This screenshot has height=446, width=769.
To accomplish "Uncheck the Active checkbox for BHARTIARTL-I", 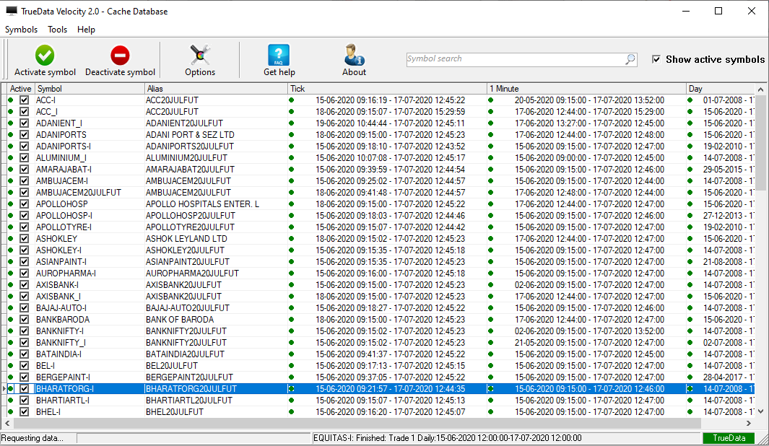I will (x=24, y=401).
